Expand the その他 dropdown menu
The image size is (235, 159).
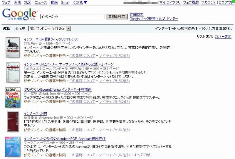click(80, 2)
